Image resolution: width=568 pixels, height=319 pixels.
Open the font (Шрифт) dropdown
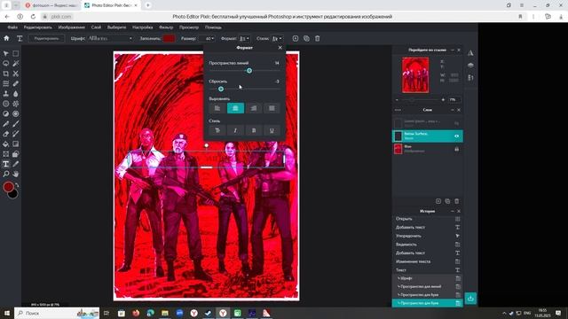coord(110,38)
